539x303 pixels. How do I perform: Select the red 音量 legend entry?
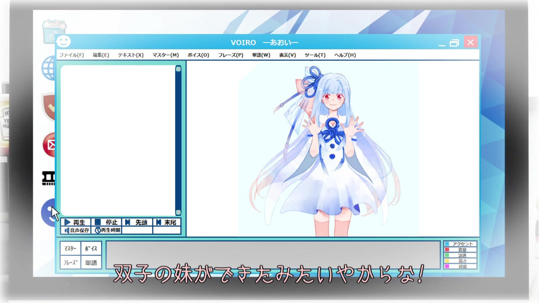pos(460,250)
